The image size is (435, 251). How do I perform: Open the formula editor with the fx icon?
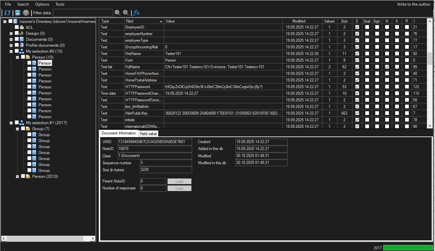click(x=136, y=13)
